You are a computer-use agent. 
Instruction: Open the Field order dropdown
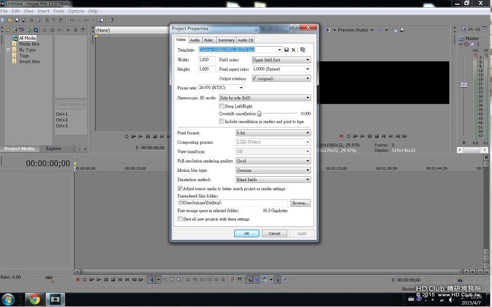point(281,60)
